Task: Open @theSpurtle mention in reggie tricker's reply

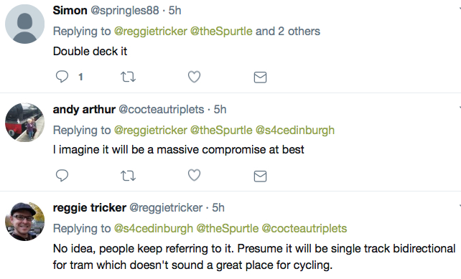Action: click(x=227, y=229)
